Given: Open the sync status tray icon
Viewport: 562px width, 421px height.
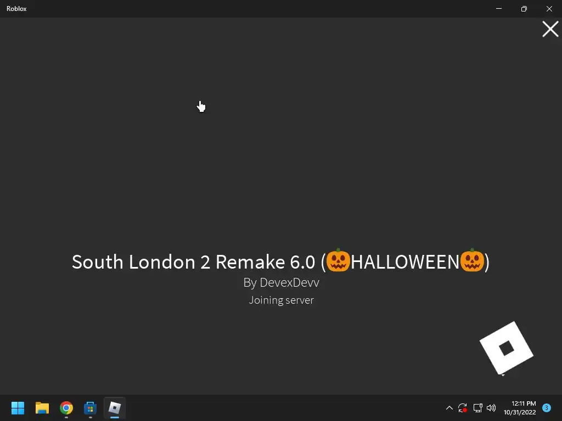Looking at the screenshot, I should 462,408.
